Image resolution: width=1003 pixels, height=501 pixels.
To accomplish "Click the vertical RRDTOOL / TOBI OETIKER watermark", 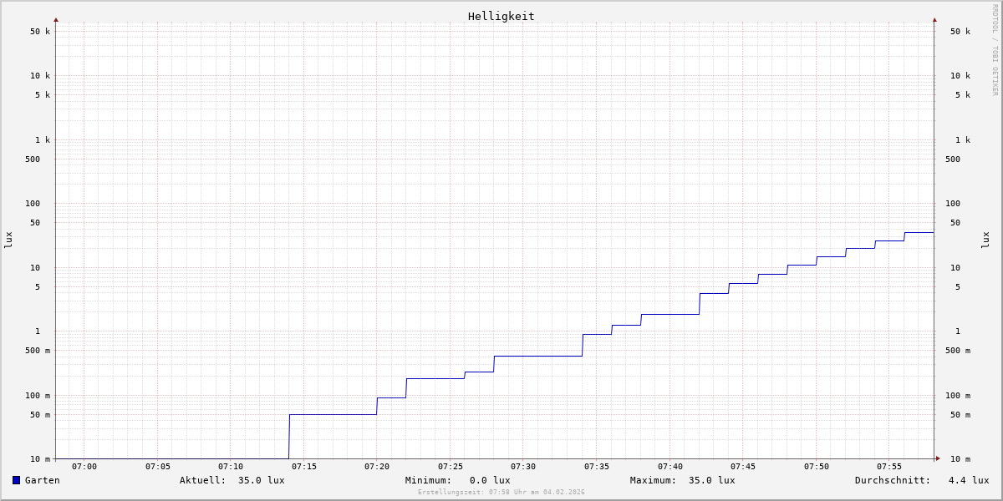I will [x=995, y=50].
